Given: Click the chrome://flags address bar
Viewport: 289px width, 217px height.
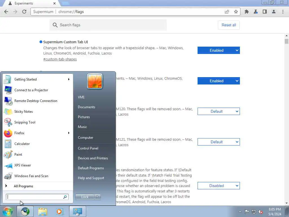Looking at the screenshot, I should [135, 12].
